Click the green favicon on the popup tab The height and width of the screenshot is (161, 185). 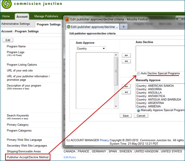click(69, 27)
